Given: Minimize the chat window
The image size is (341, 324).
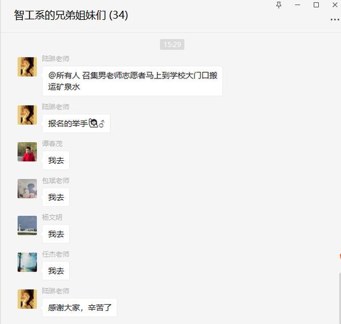Looking at the screenshot, I should 298,5.
